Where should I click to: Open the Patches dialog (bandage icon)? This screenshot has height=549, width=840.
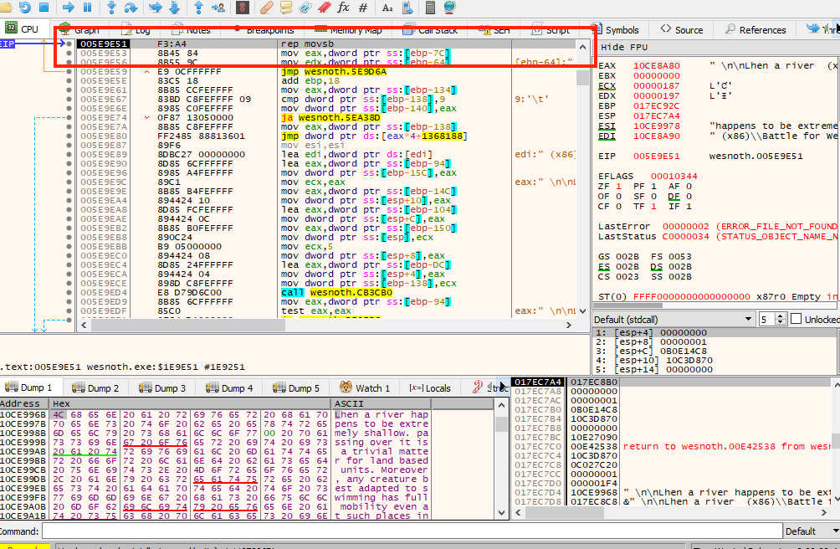coord(266,7)
